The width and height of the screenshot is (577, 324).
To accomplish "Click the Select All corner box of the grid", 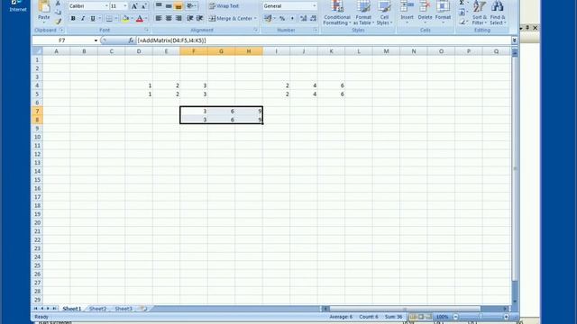I will point(38,51).
